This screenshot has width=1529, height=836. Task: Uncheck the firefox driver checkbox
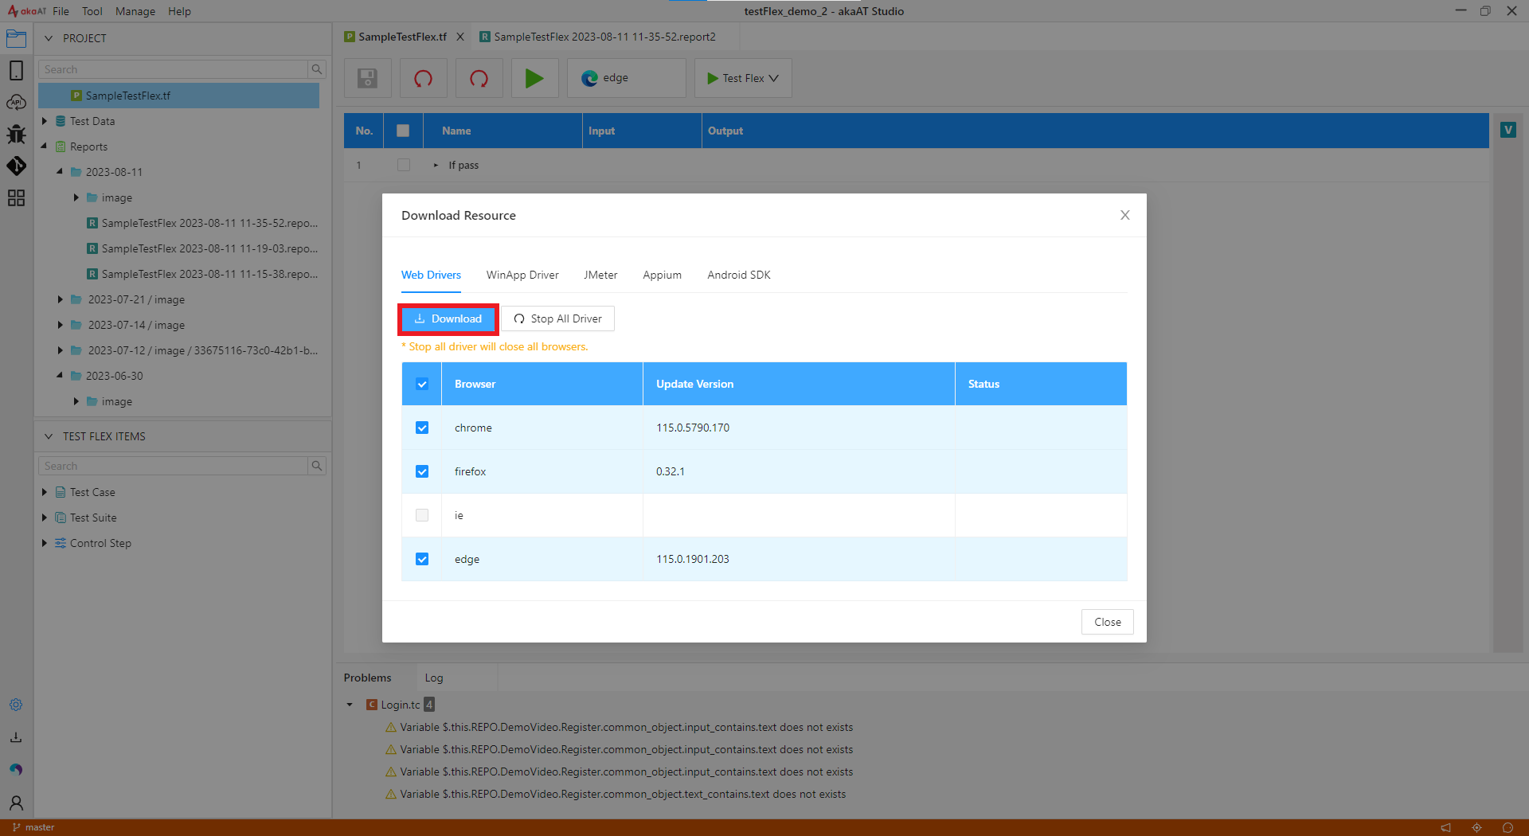pos(422,471)
